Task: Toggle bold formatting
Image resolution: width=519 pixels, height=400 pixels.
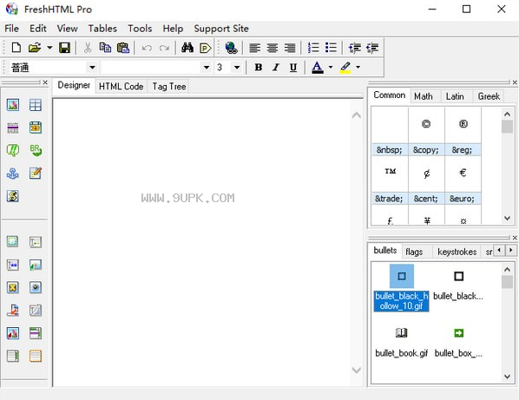Action: pos(259,68)
